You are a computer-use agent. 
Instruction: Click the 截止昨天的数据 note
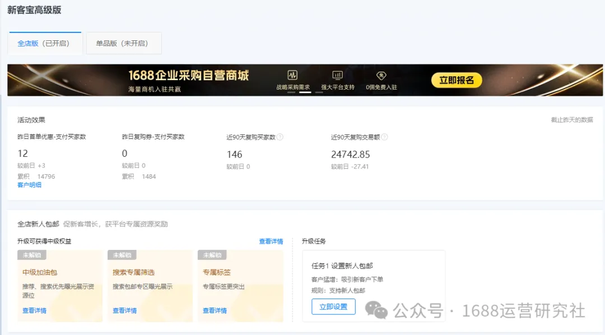click(x=572, y=120)
